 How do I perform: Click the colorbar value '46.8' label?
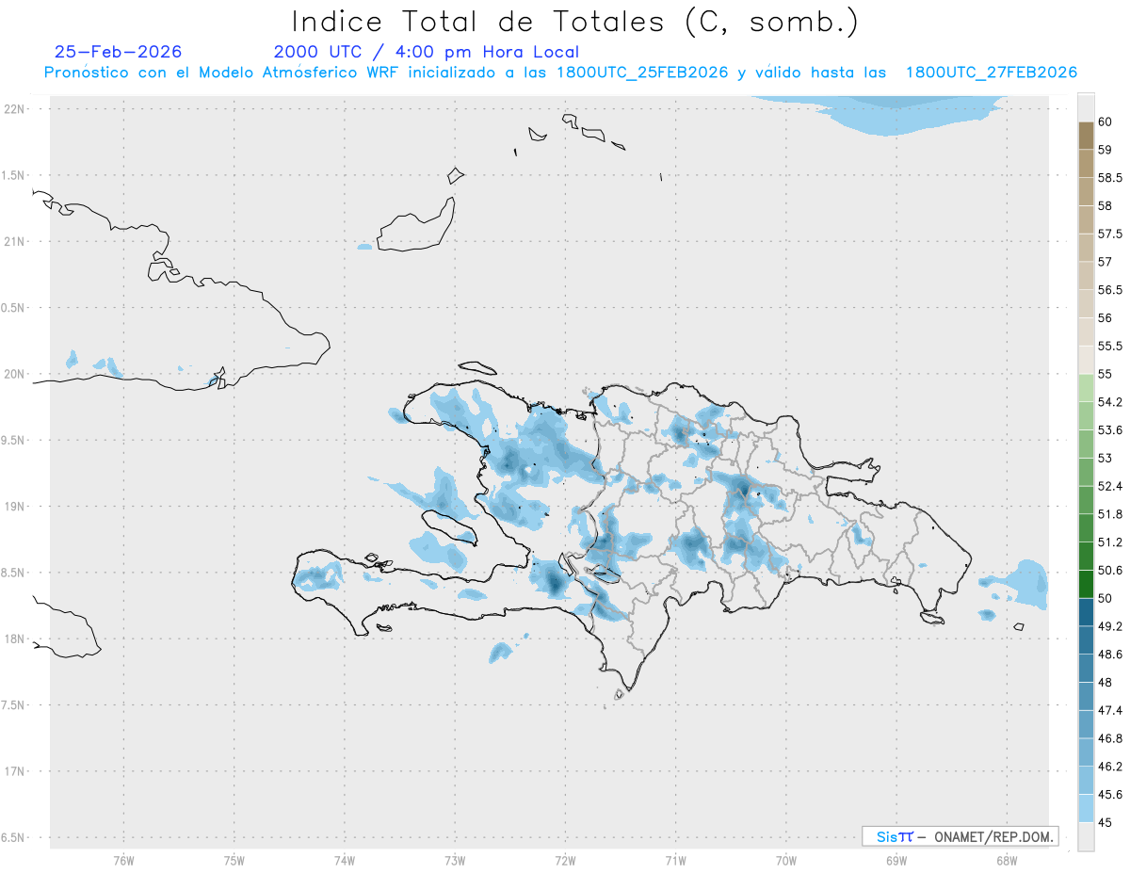coord(1110,738)
